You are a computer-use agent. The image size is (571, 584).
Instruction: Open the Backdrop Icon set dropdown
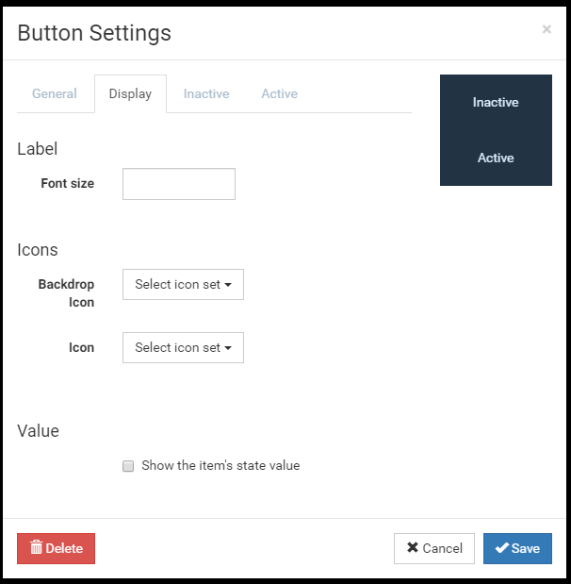pyautogui.click(x=183, y=284)
